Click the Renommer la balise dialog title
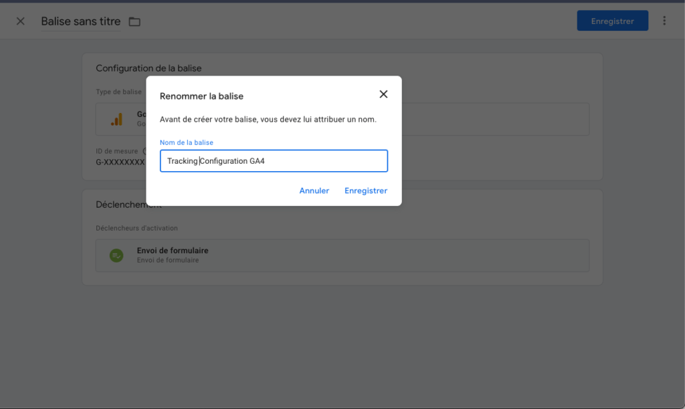Screen dimensions: 685x409 [x=201, y=96]
